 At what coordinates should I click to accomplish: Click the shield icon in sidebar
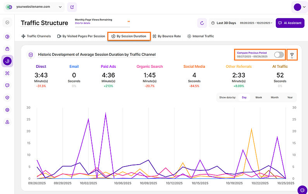pos(7,98)
